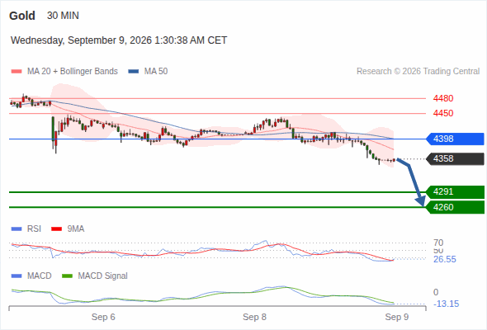Viewport: 487px width, 330px height.
Task: Click the MA 20 + Bollinger Bands legend swatch
Action: (17, 72)
